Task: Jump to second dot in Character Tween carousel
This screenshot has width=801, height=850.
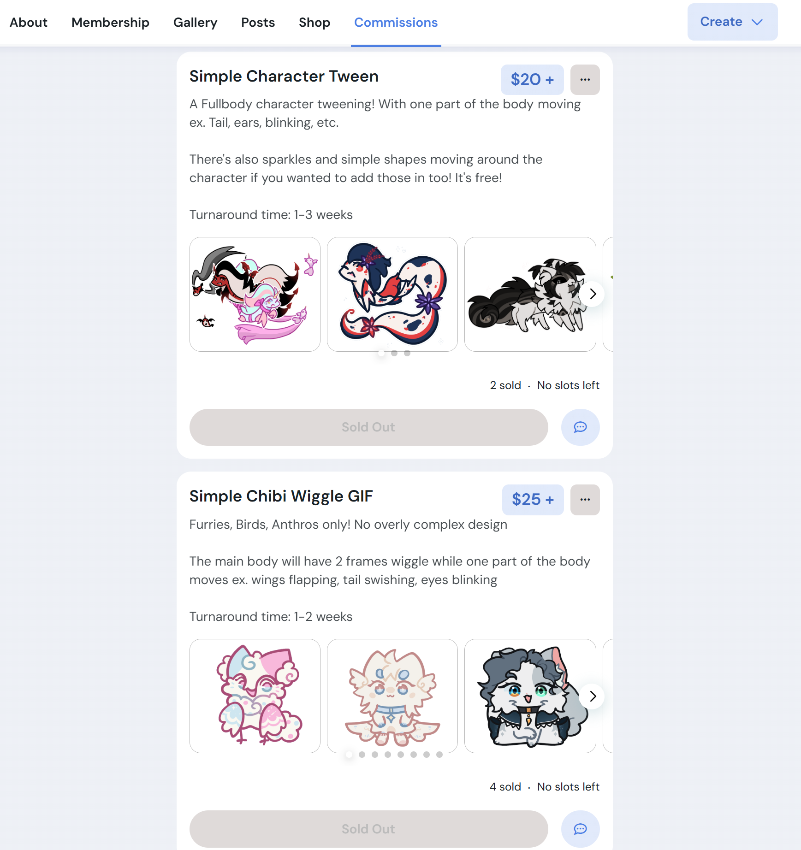Action: click(394, 353)
